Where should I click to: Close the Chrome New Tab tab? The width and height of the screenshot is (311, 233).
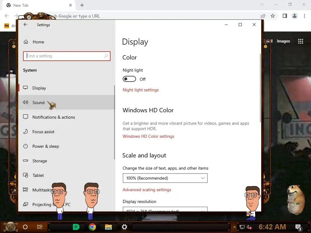70,5
